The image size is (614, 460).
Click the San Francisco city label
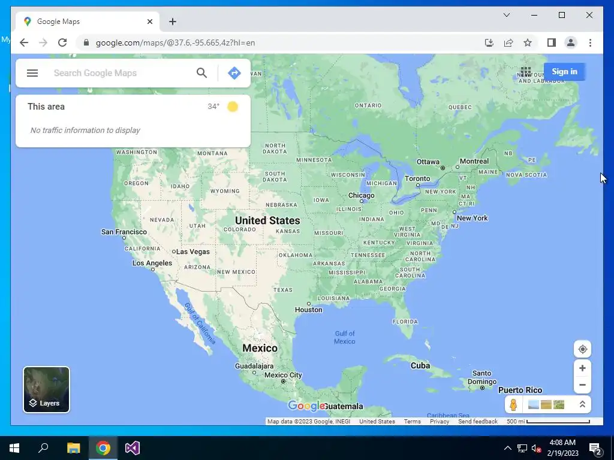click(124, 232)
